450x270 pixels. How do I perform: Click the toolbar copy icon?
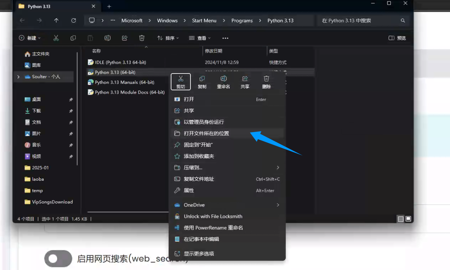click(x=73, y=38)
